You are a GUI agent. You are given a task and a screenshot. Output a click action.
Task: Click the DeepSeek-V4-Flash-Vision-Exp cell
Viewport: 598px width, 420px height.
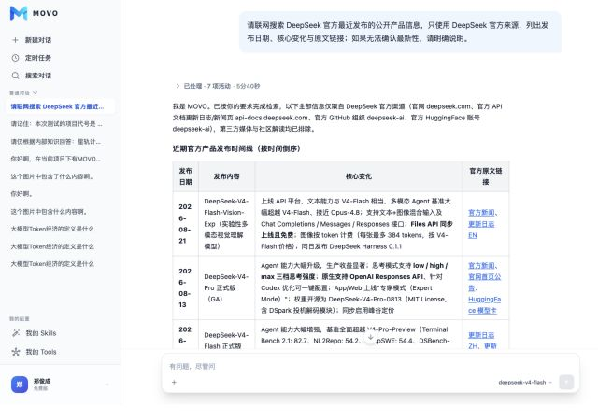(x=226, y=224)
